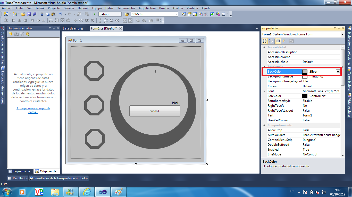352x197 pixels.
Task: Click the Undo arrow icon
Action: click(x=61, y=14)
